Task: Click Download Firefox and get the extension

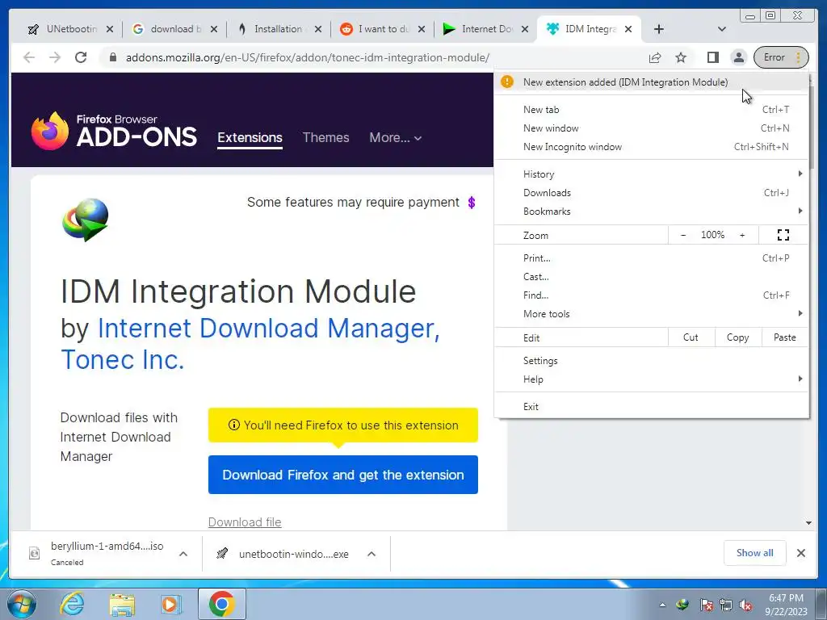Action: point(342,475)
